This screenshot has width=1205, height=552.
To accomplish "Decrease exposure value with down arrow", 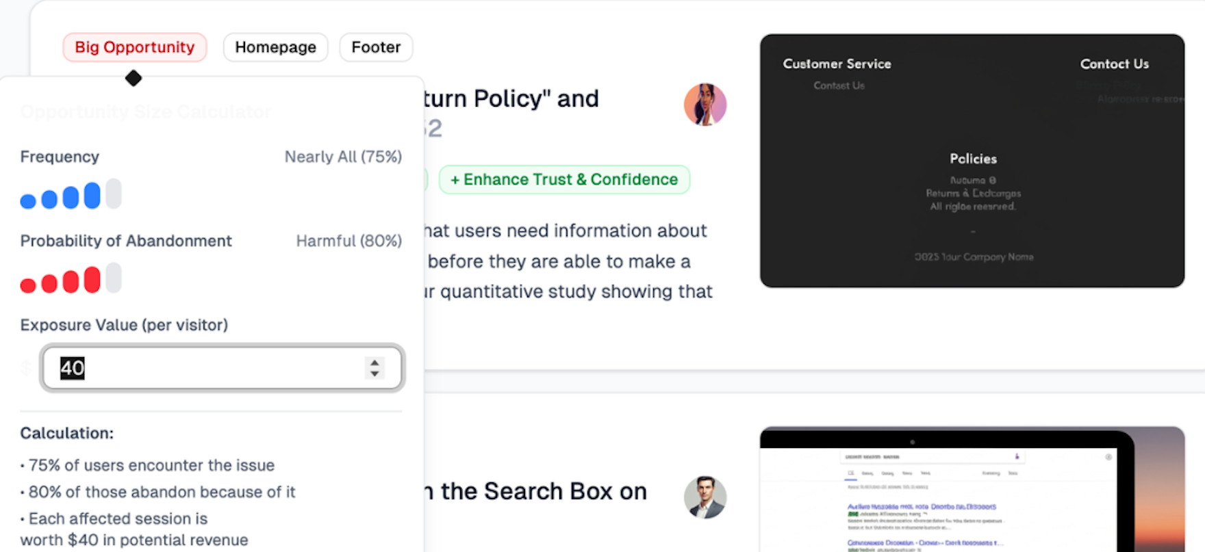I will (x=375, y=373).
